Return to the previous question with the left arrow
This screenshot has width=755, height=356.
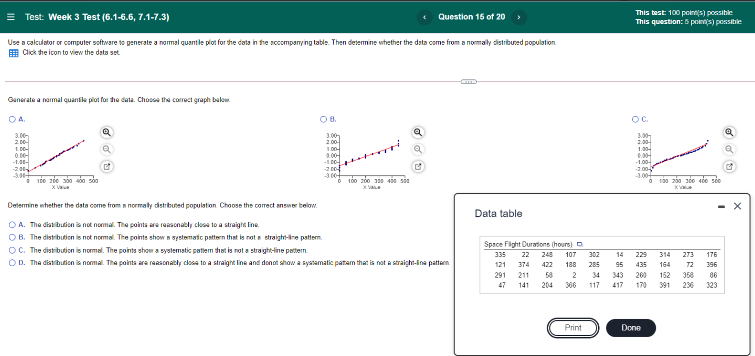(x=424, y=17)
